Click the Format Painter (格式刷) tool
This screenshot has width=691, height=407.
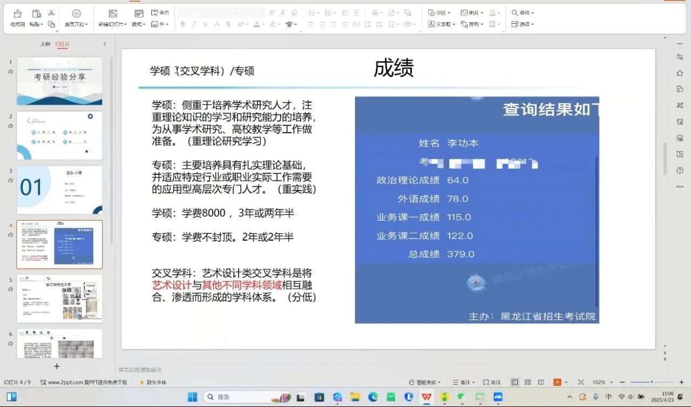coord(18,17)
